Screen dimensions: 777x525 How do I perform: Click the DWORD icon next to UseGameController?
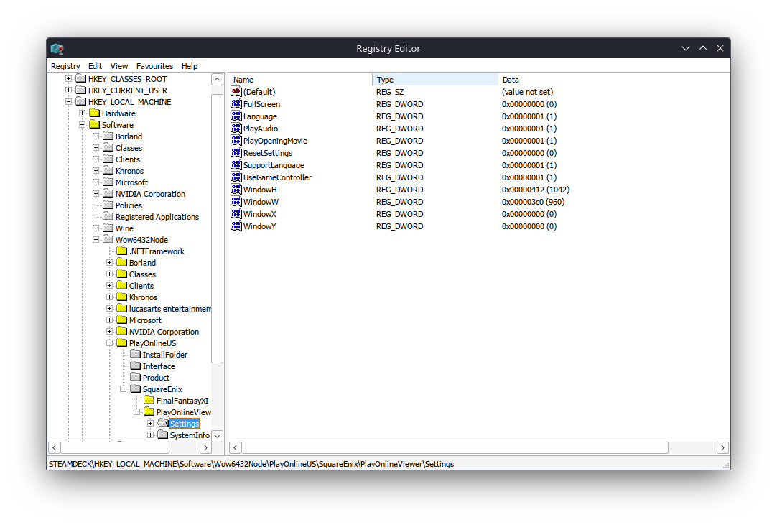(236, 177)
